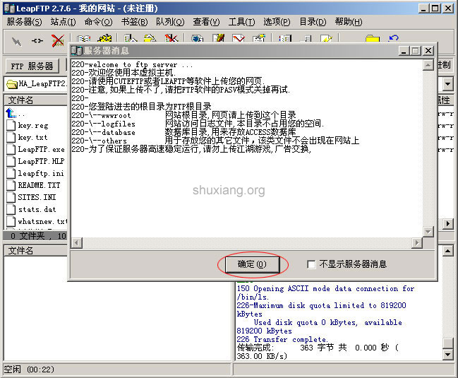The image size is (458, 378).
Task: Open the 帮助(H) menu
Action: coord(349,22)
